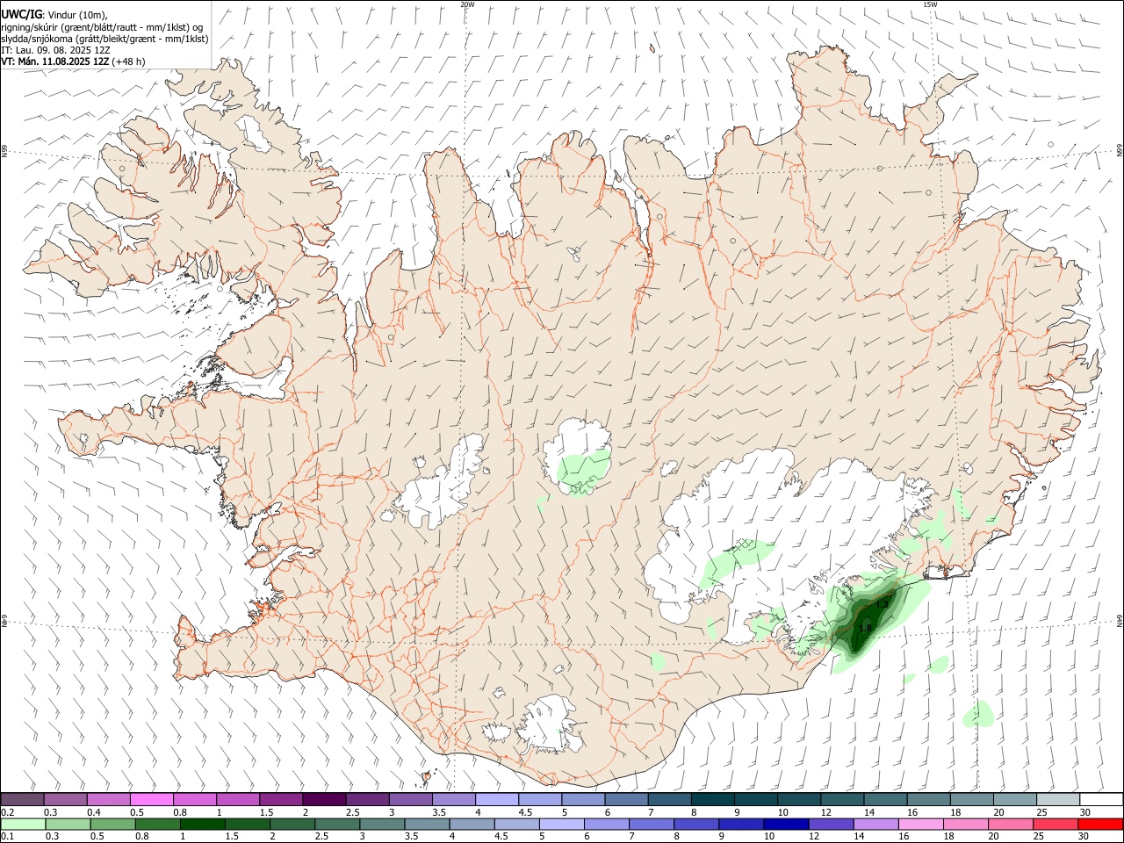This screenshot has width=1124, height=843.
Task: Click the slate blue 6–7 swatch in top legend row
Action: point(627,799)
